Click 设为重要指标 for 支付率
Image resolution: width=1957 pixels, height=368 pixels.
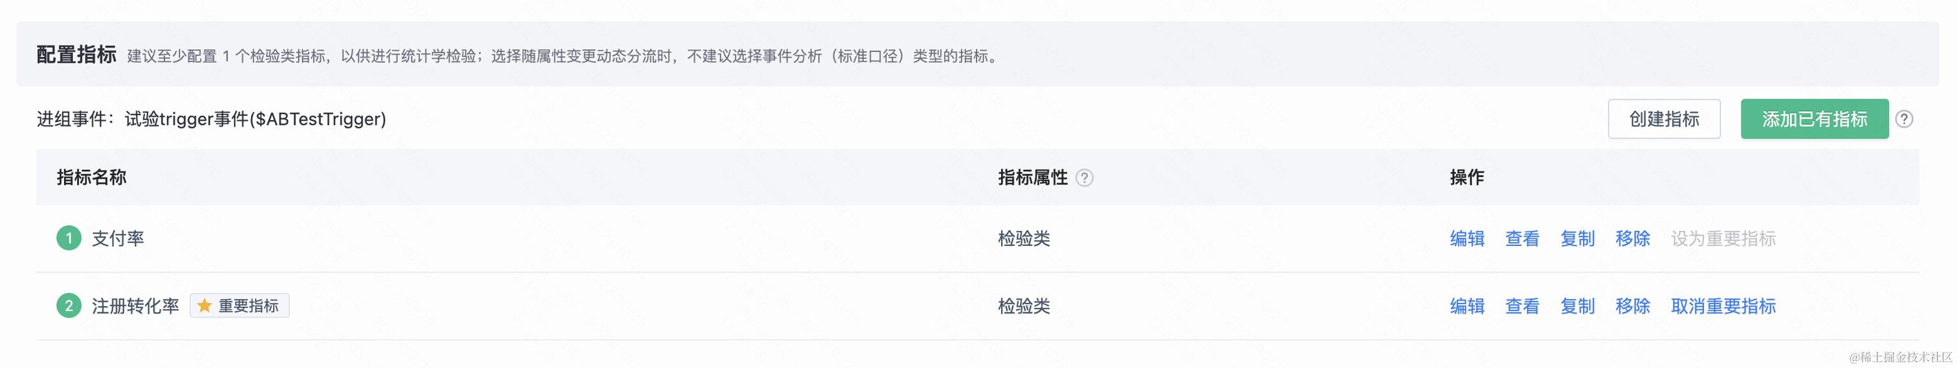click(1723, 238)
